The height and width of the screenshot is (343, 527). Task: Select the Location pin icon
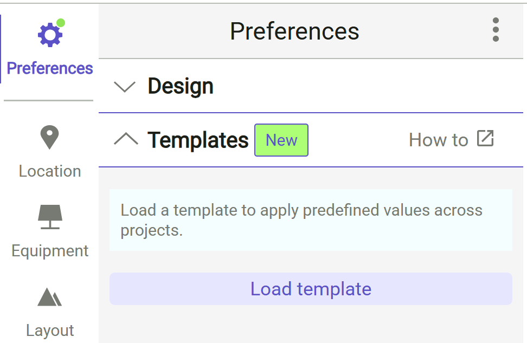(49, 137)
